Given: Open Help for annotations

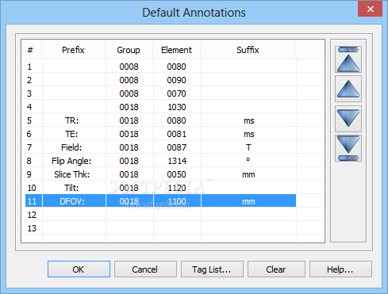Looking at the screenshot, I should (x=340, y=269).
